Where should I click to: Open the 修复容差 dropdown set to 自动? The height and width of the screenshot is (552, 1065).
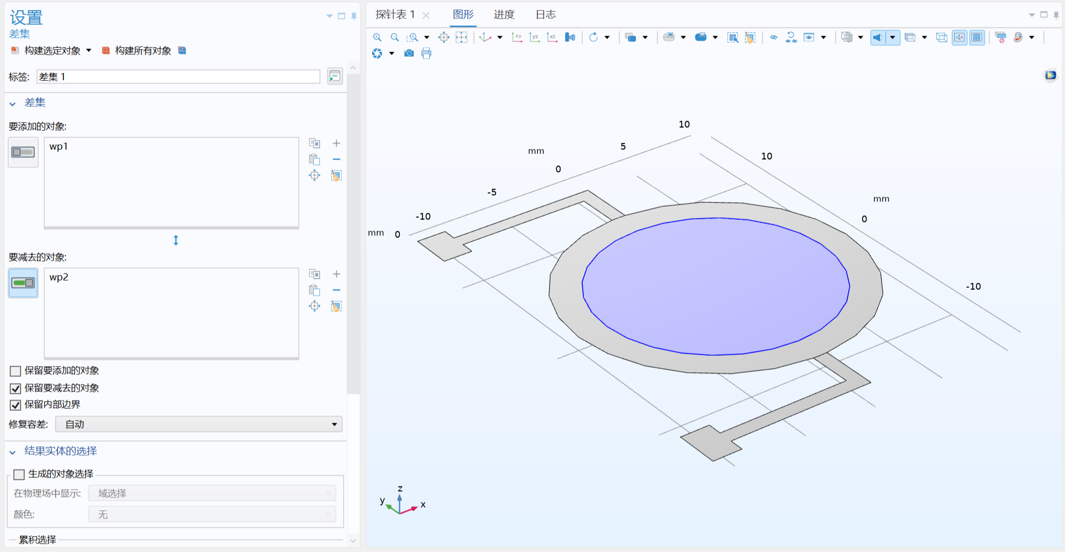(x=199, y=424)
